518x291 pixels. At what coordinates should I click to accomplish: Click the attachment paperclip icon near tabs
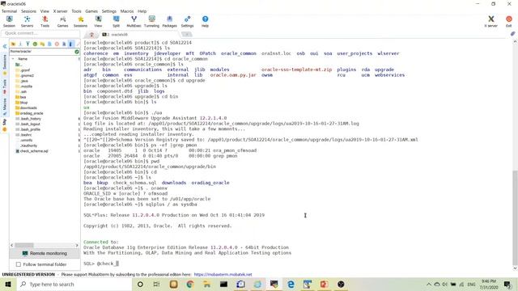(x=512, y=34)
